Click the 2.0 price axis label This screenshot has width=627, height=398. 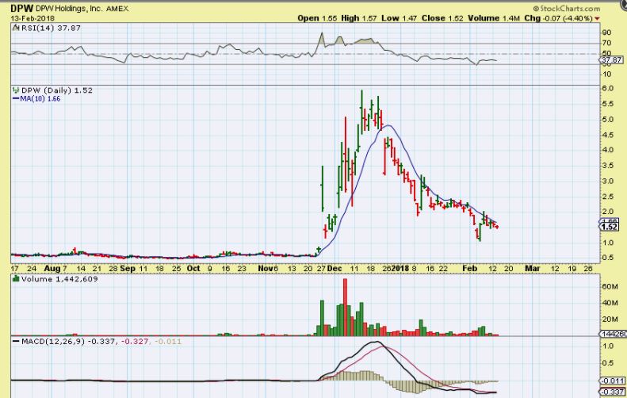click(x=607, y=212)
